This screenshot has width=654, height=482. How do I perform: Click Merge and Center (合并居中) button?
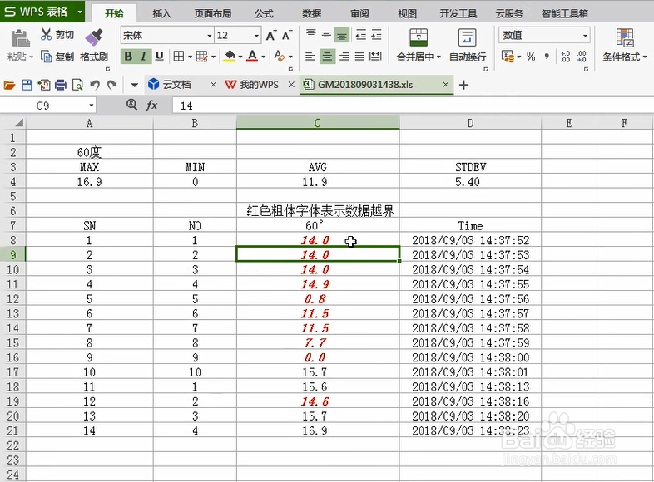(x=419, y=46)
